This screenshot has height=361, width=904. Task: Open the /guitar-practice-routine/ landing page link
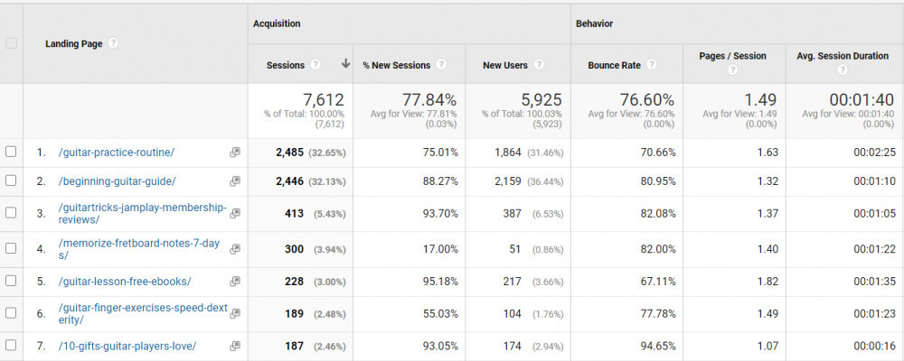(117, 153)
